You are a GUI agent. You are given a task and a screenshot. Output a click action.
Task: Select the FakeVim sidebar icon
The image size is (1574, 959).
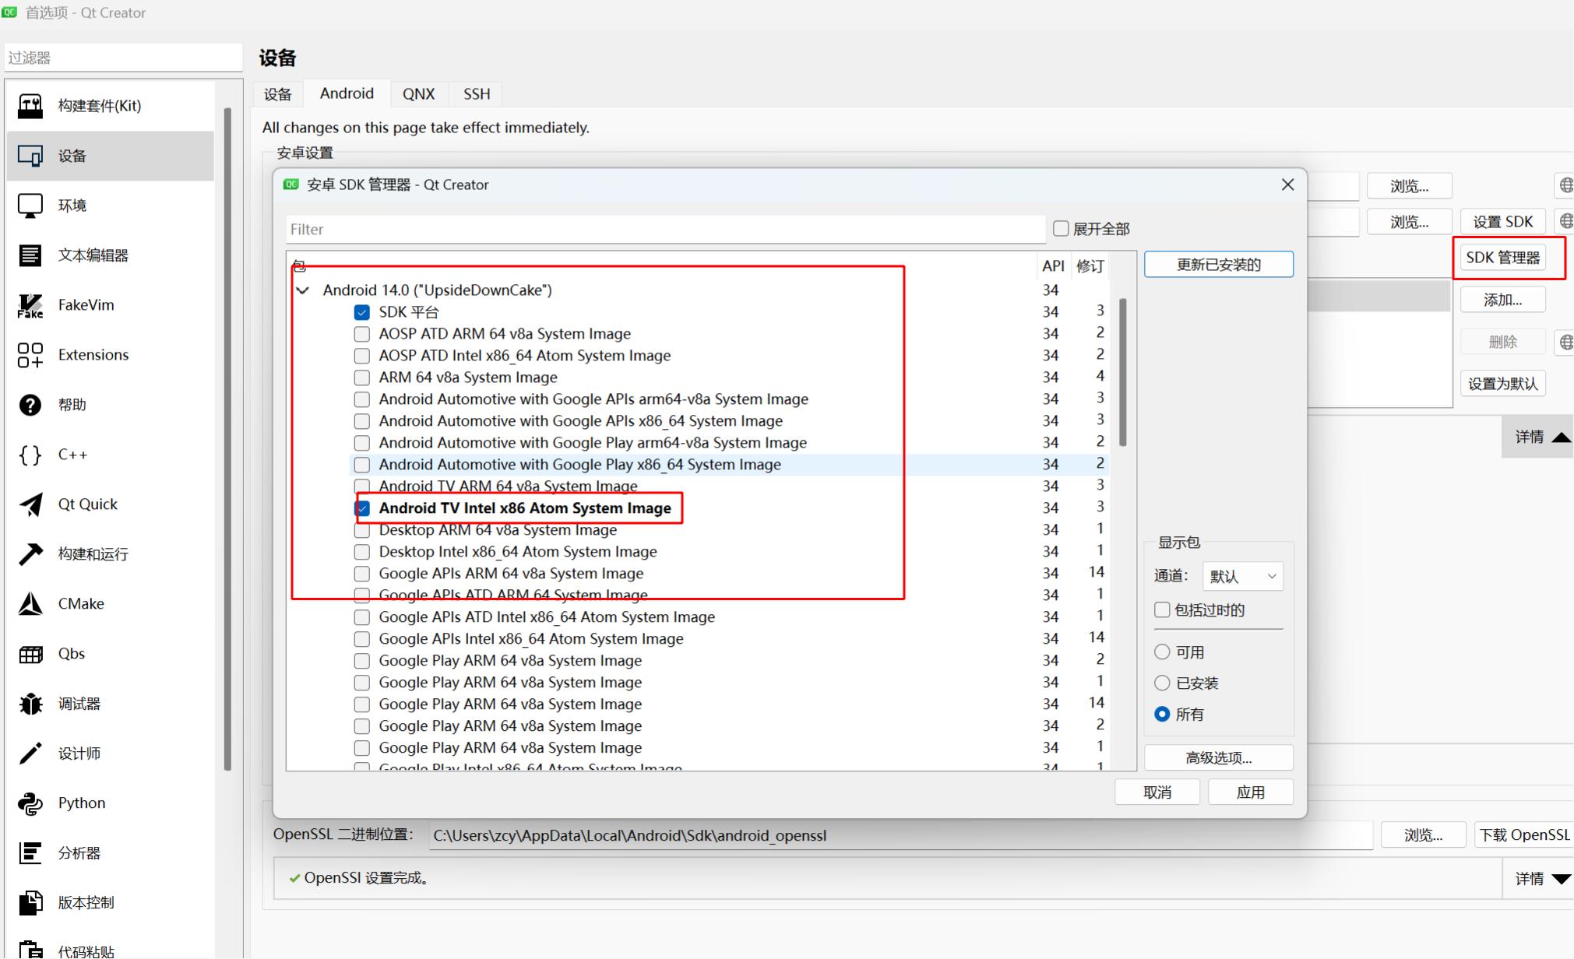click(30, 305)
